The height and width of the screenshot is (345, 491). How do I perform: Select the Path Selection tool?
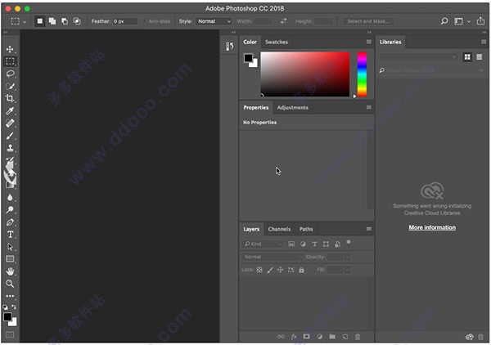coord(10,247)
